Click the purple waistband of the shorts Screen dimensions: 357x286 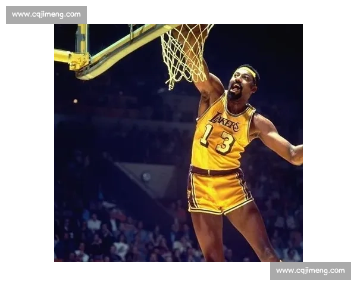(x=214, y=172)
